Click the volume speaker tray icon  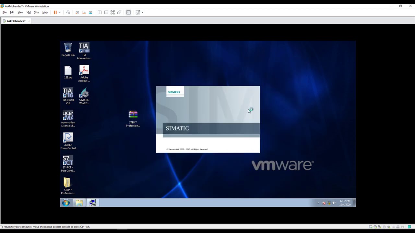point(334,203)
